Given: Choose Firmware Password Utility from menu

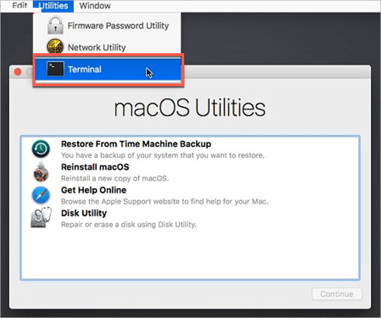Looking at the screenshot, I should (107, 26).
